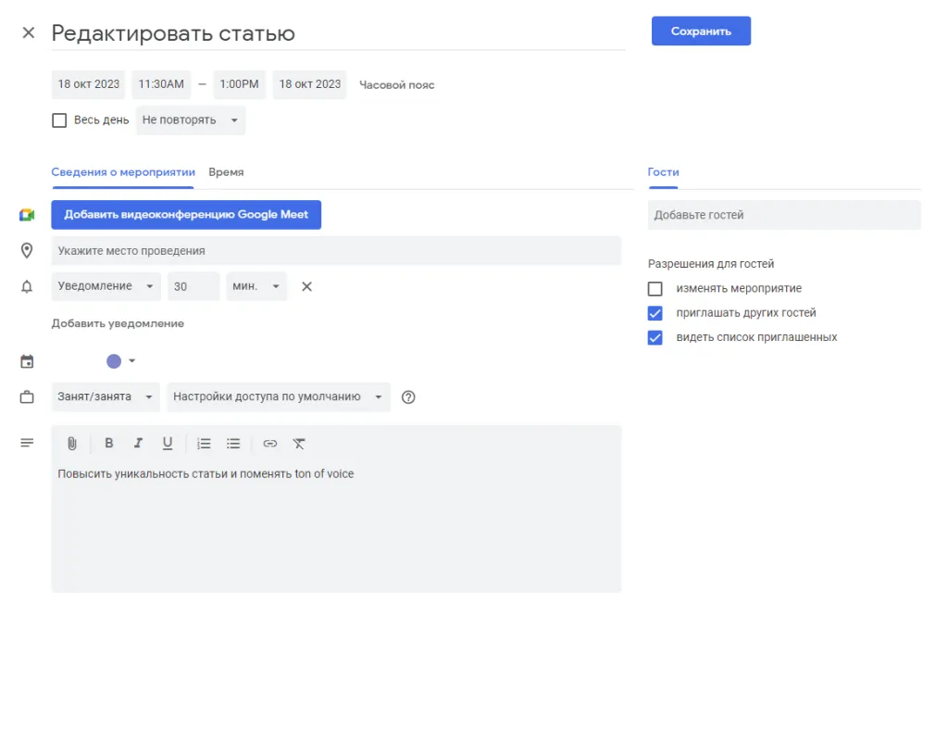Insert a numbered list in description
The height and width of the screenshot is (730, 948).
coord(204,443)
